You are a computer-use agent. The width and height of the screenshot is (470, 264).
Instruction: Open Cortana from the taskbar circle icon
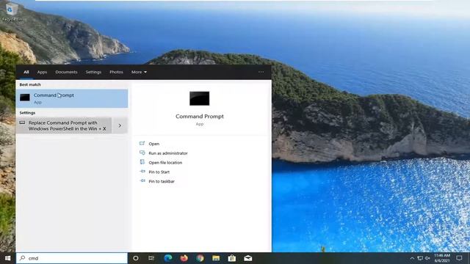pyautogui.click(x=135, y=258)
